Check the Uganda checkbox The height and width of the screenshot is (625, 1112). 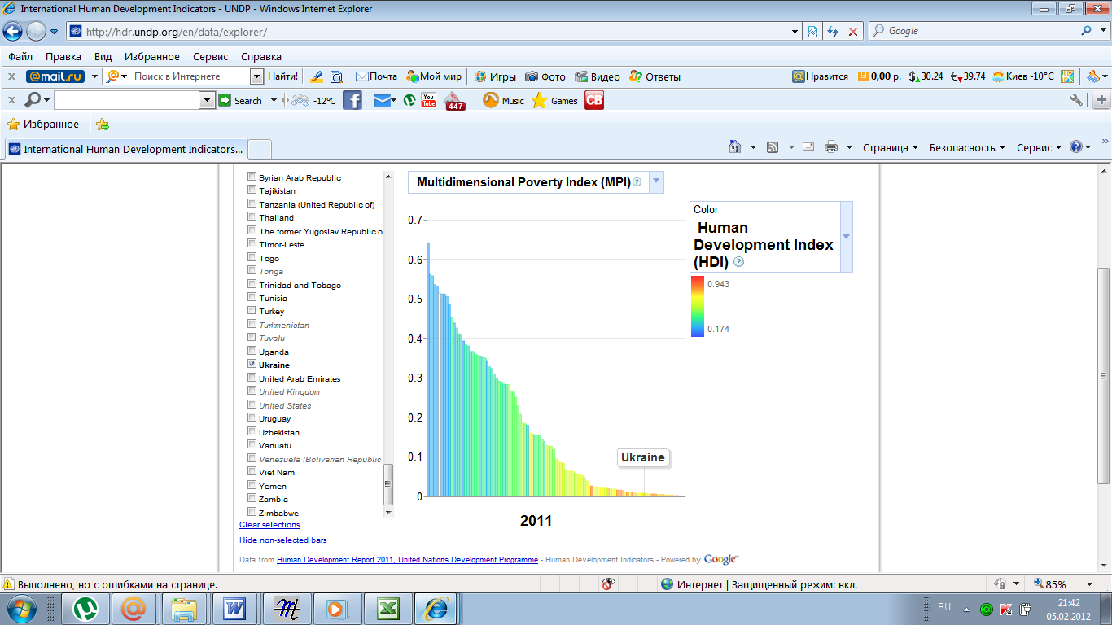252,352
